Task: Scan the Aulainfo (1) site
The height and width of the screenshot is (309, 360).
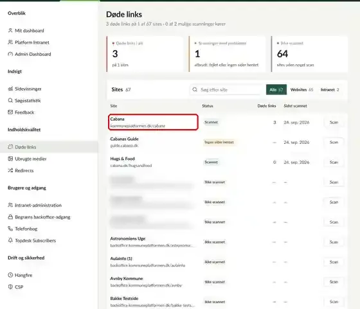Action: [334, 262]
